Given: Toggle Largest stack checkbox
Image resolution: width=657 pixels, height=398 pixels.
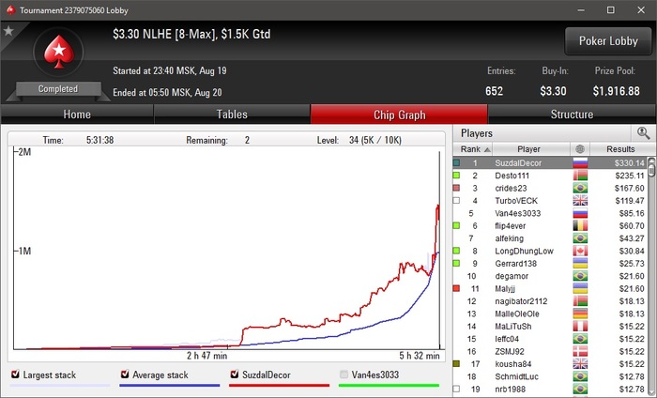Looking at the screenshot, I should point(16,375).
